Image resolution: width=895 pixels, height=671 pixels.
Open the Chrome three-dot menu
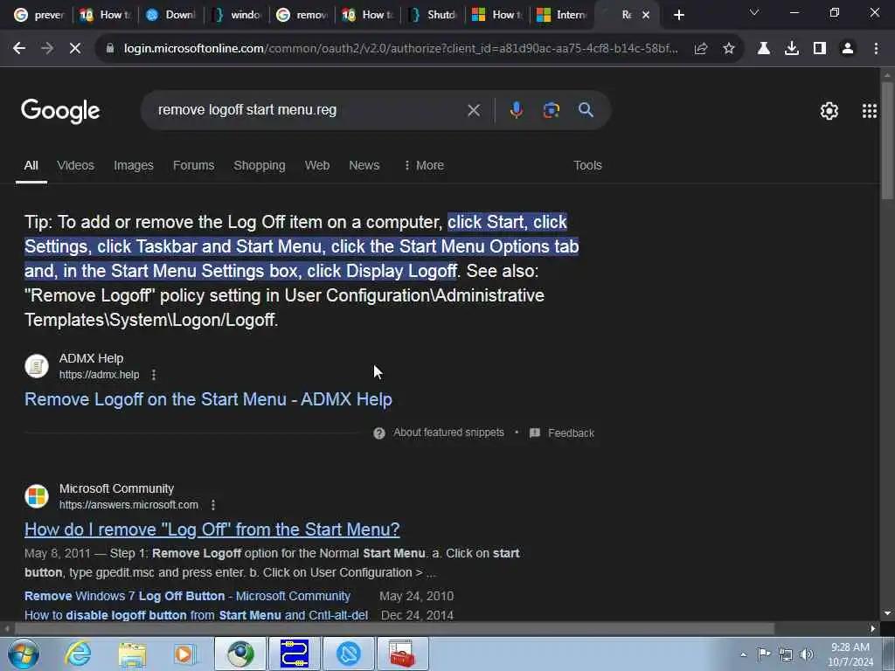click(876, 49)
